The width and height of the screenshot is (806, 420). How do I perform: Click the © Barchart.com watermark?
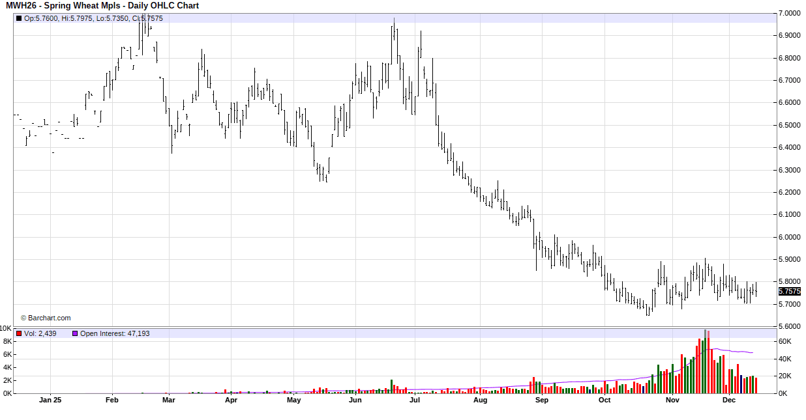click(x=46, y=318)
